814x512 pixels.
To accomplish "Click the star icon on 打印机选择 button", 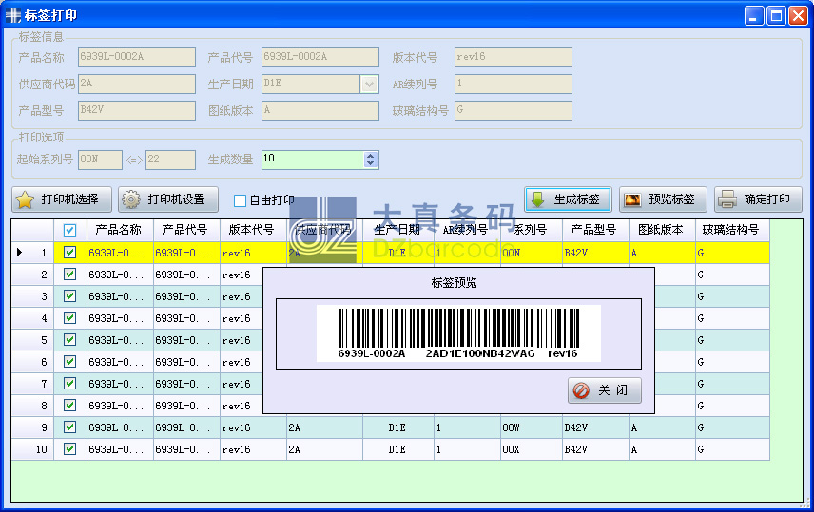I will coord(25,199).
